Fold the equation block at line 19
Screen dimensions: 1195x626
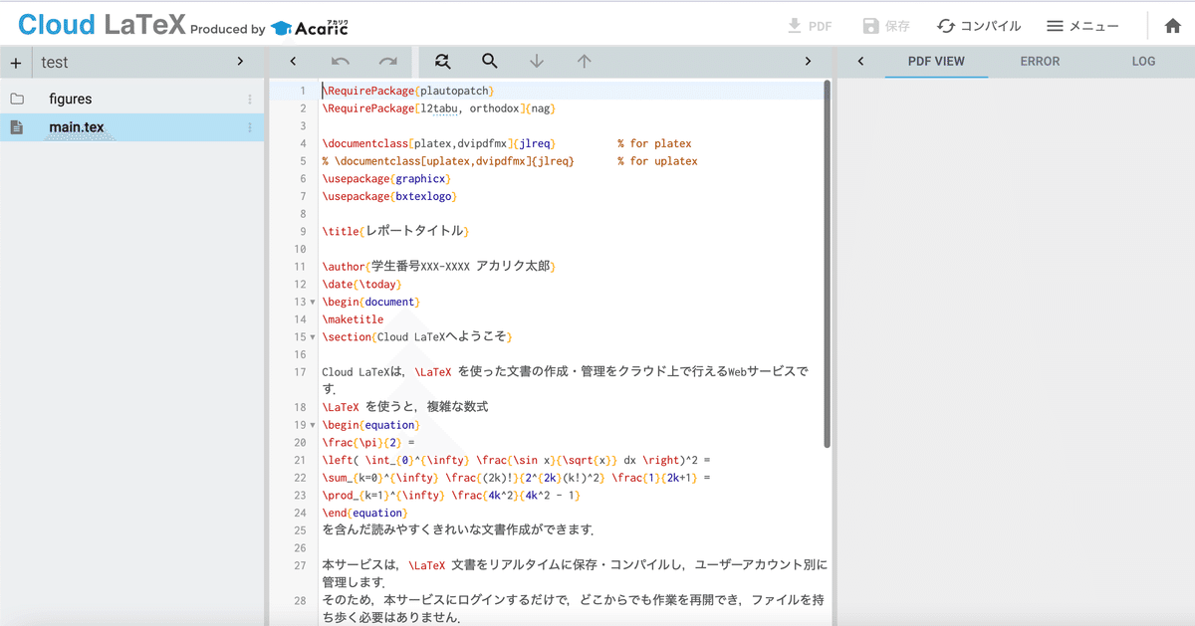312,425
